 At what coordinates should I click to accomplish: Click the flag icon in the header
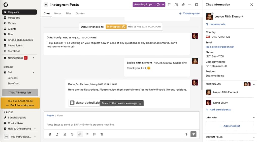click(169, 5)
